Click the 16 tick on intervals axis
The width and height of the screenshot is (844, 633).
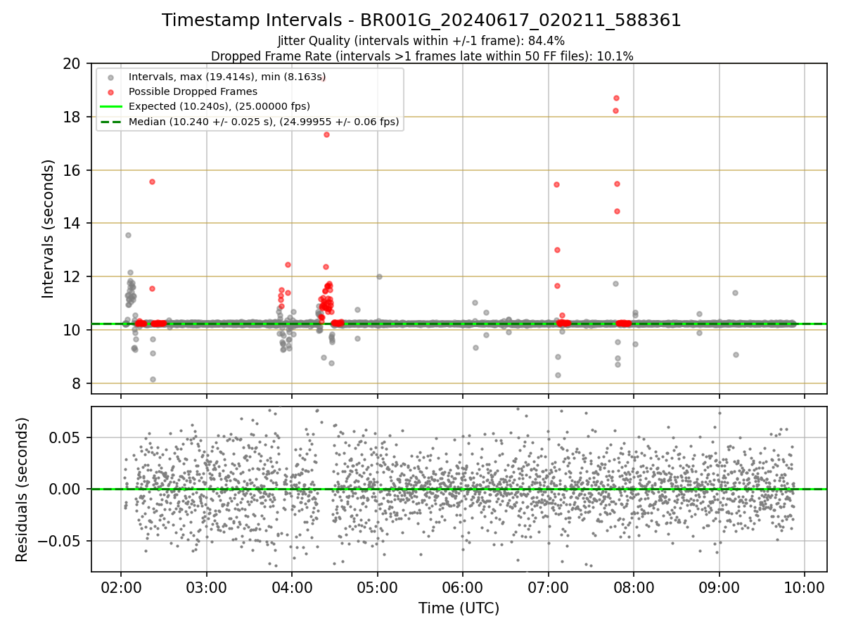[x=71, y=170]
